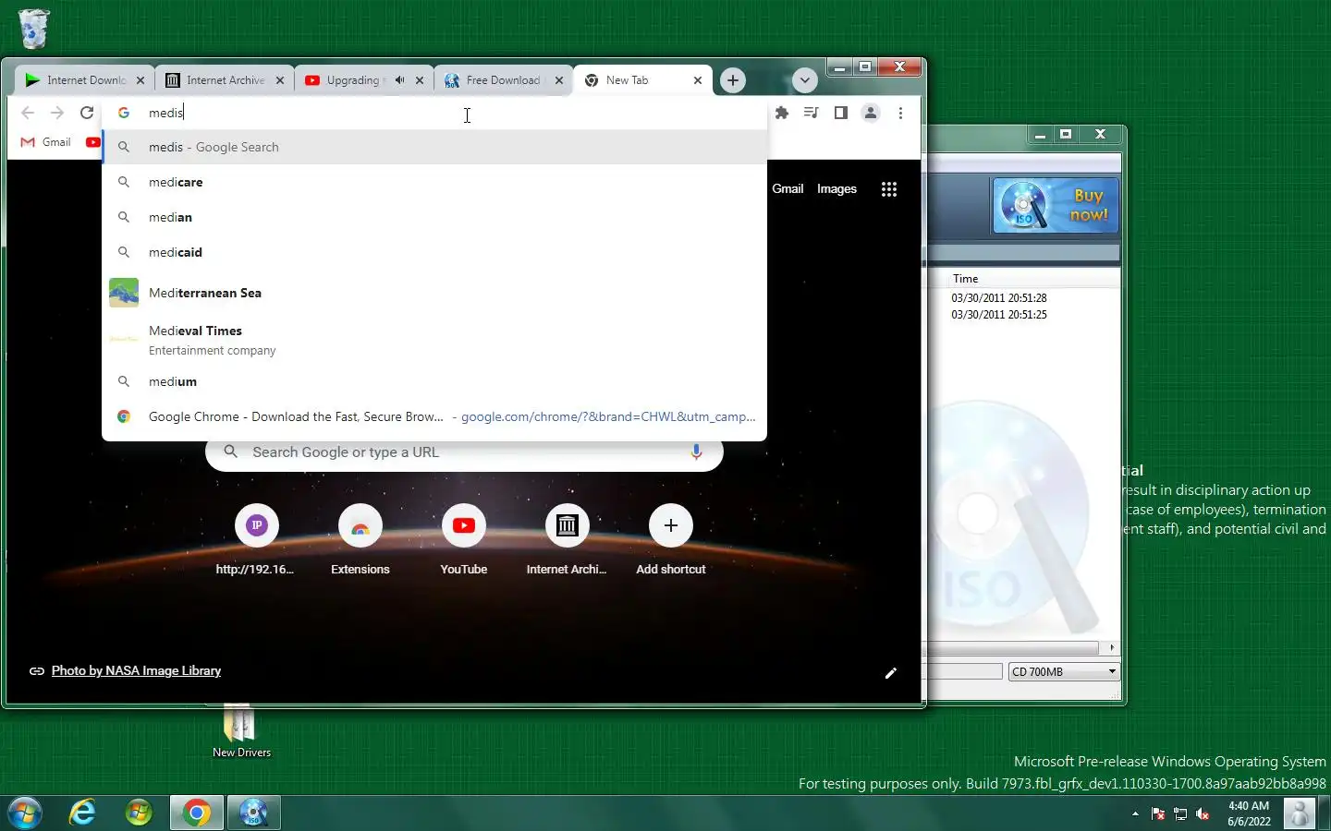Click the horizontal scrollbar right arrow
1331x831 pixels.
tap(1112, 647)
